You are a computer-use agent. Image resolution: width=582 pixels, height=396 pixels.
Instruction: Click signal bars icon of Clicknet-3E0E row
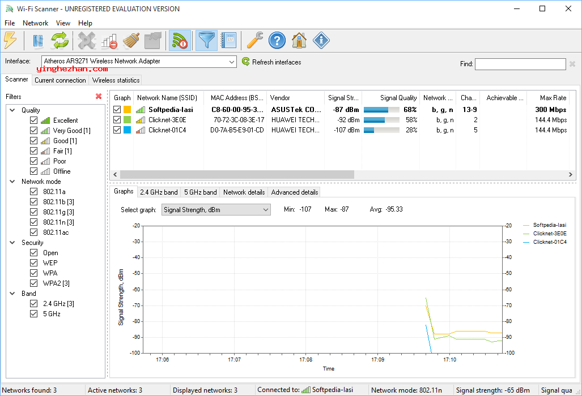point(141,120)
